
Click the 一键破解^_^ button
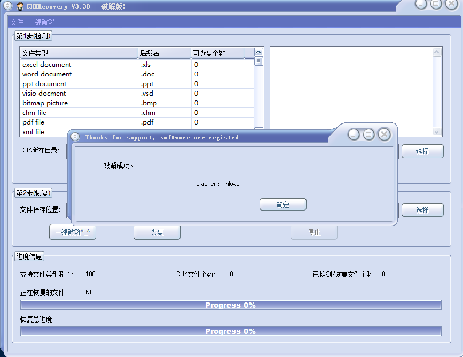point(72,232)
